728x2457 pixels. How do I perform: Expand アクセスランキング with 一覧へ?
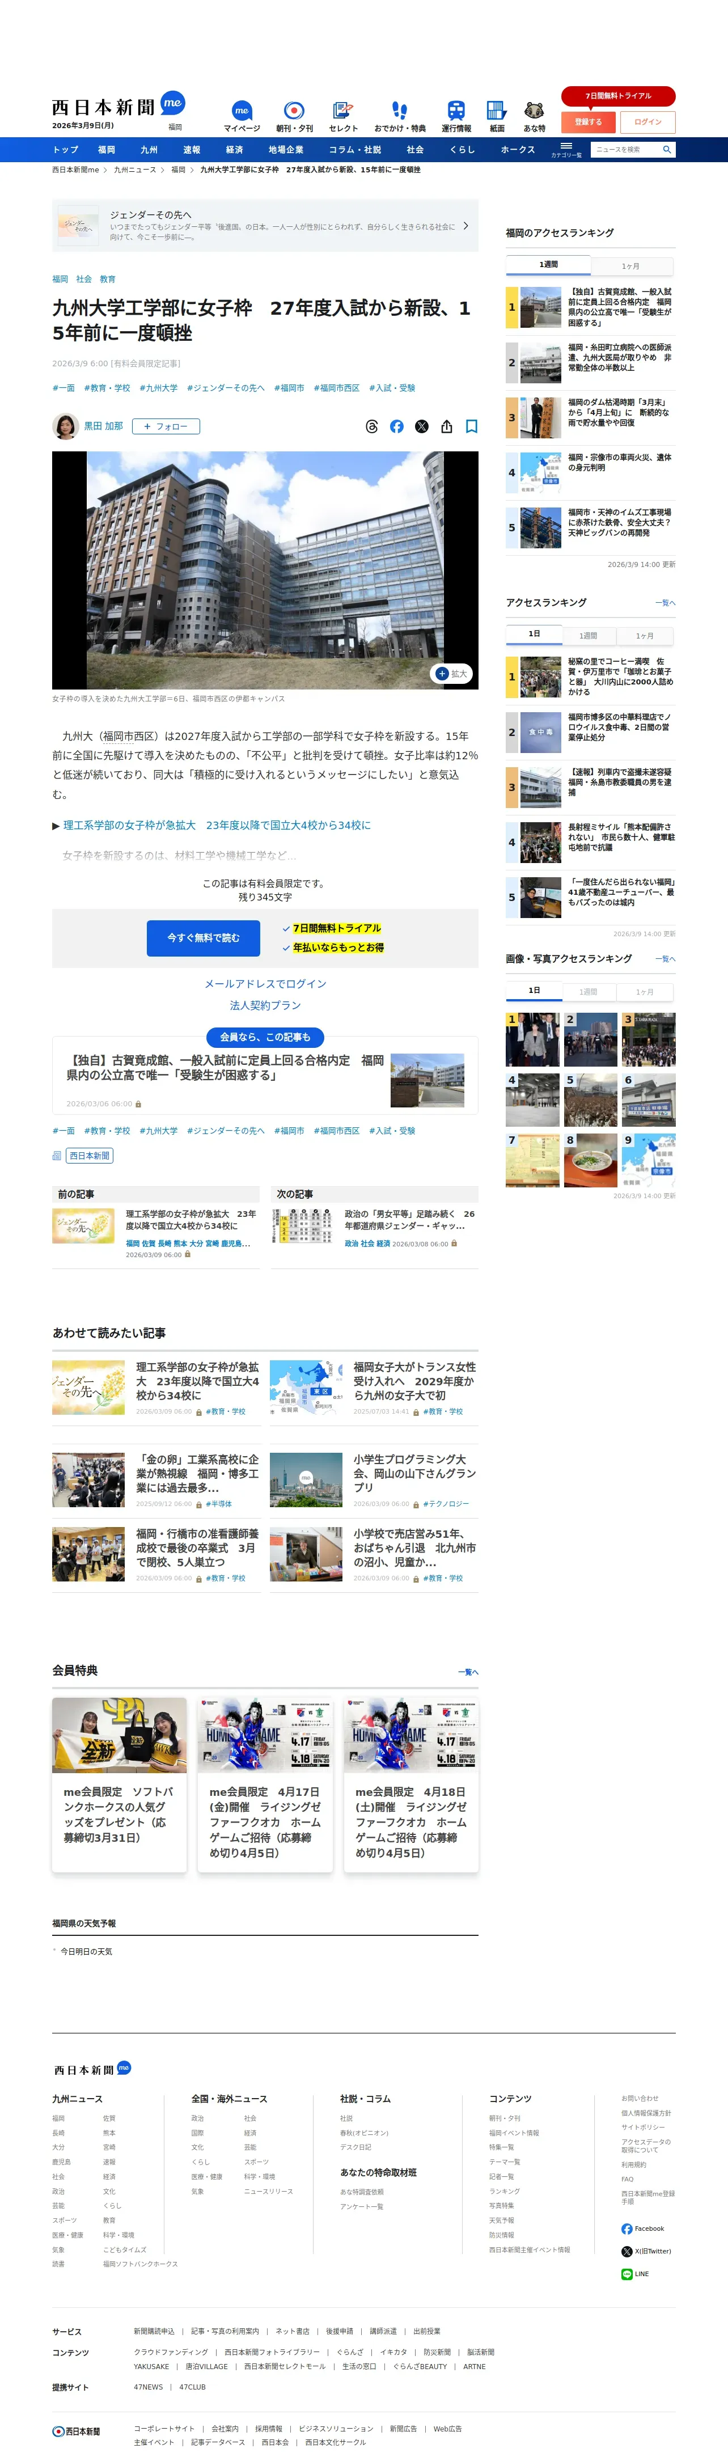(x=665, y=603)
